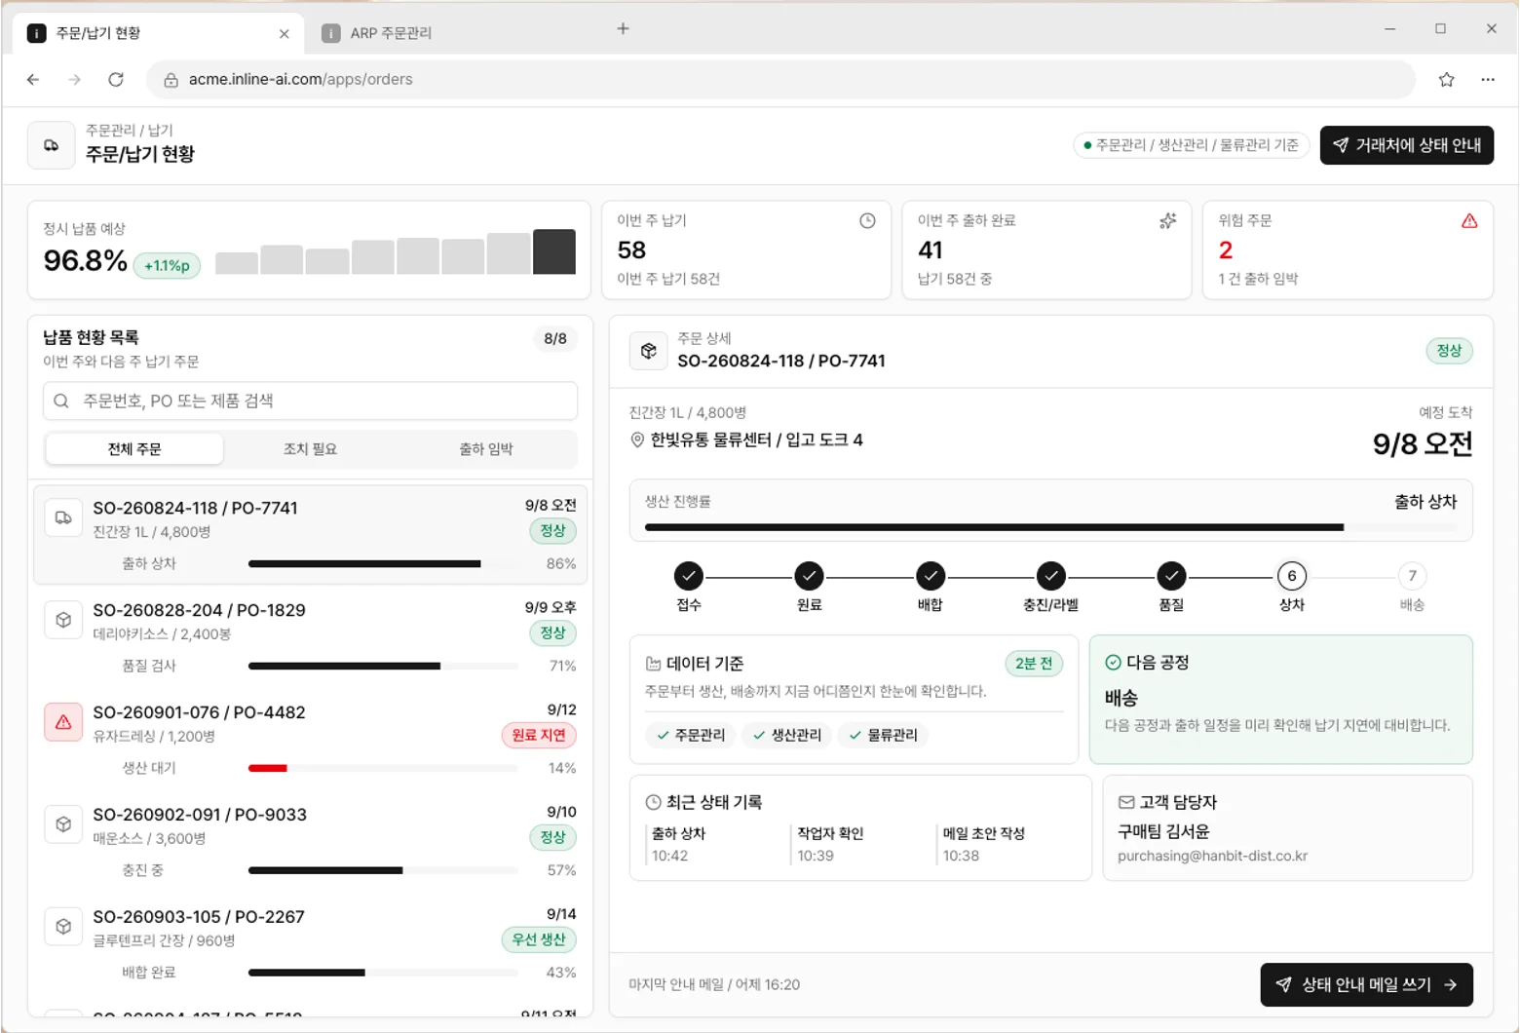Focus the 주문번호, PO 또는 제품 검색 field
This screenshot has height=1033, width=1520.
pos(310,401)
